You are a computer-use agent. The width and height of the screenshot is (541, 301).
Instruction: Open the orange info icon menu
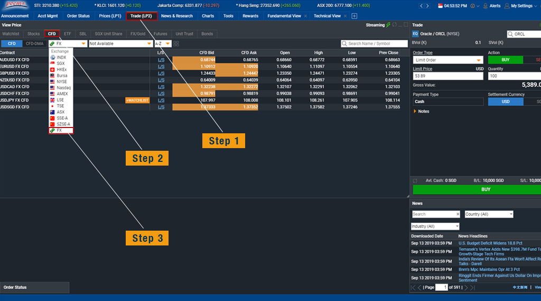click(x=472, y=5)
